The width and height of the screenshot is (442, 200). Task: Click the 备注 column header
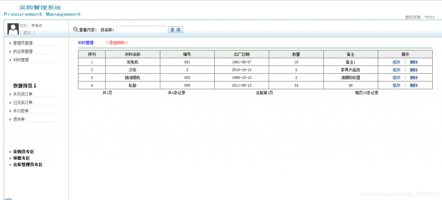351,54
